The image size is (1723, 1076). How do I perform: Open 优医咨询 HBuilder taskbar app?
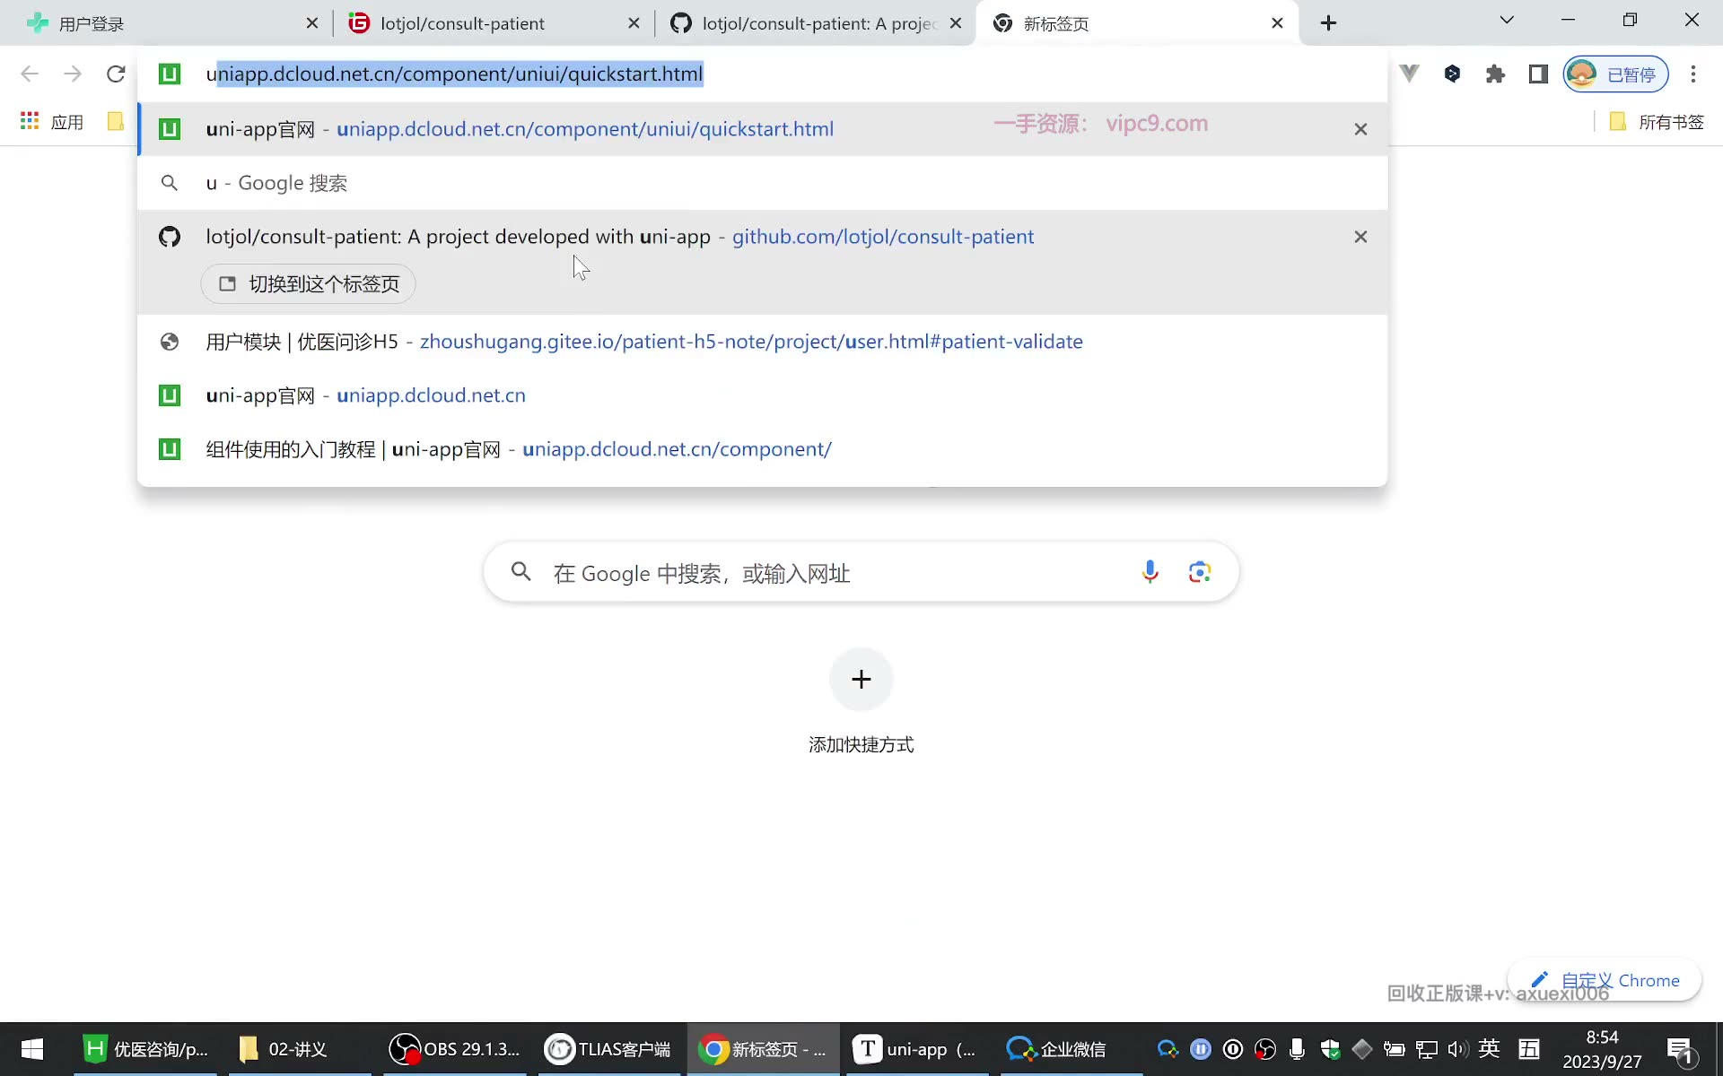[x=145, y=1049]
